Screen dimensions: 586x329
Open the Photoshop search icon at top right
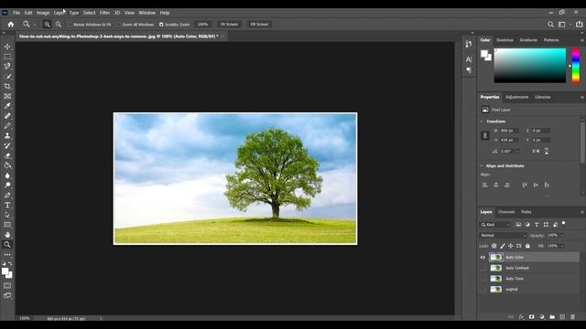coord(550,25)
